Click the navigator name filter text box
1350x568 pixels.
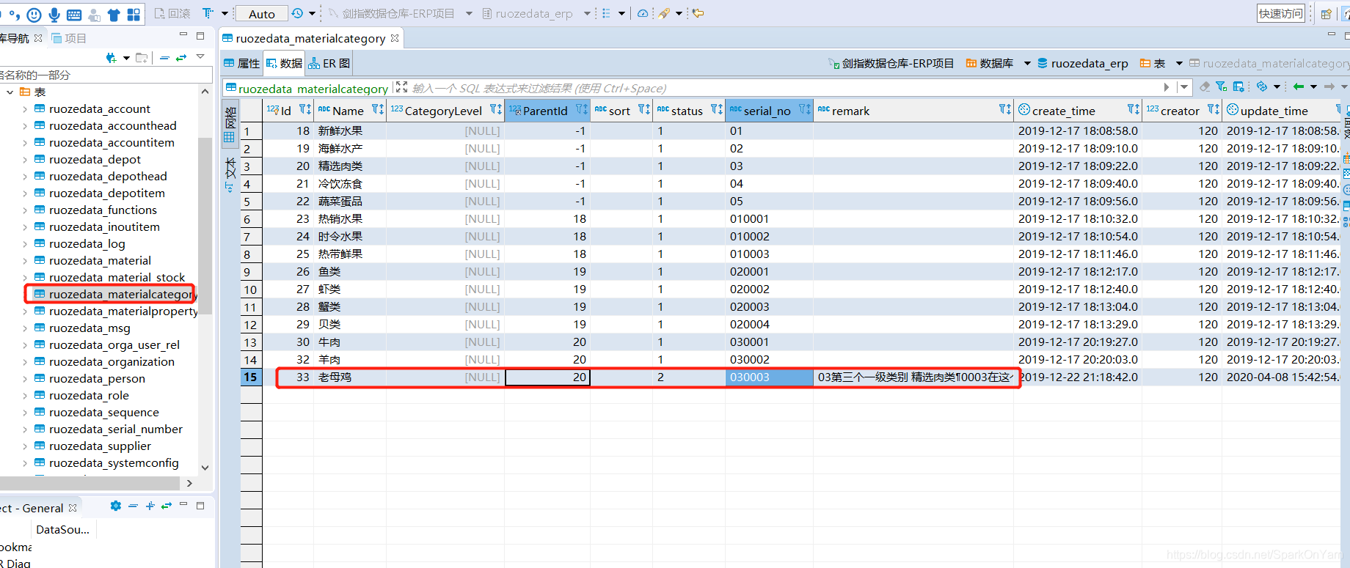(x=106, y=75)
